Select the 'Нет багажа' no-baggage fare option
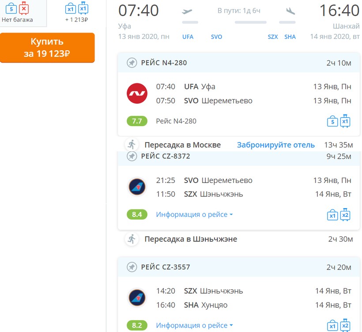Image resolution: width=362 pixels, height=332 pixels. [x=17, y=13]
